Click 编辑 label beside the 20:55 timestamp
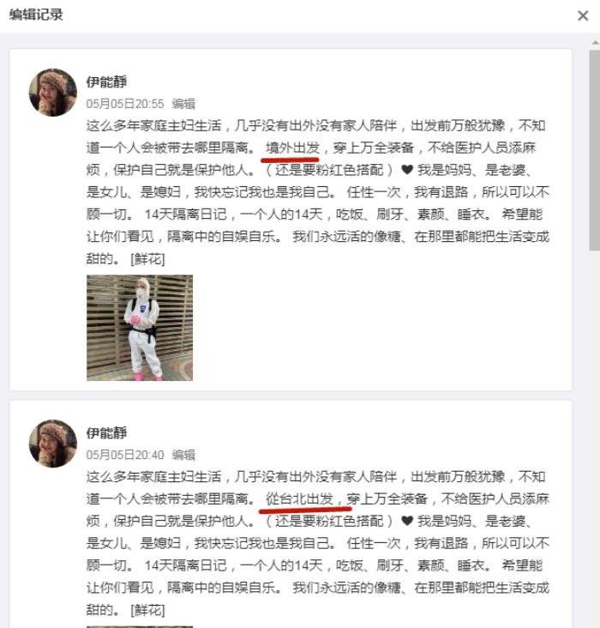Viewport: 600px width, 628px height. pos(183,104)
